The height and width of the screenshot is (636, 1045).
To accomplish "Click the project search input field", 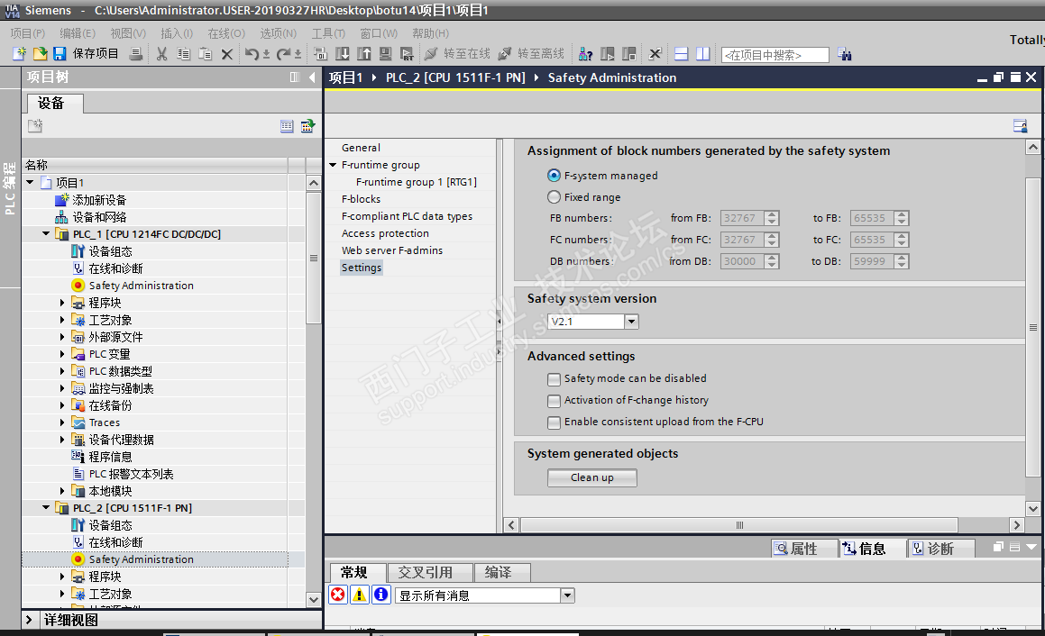I will pos(775,55).
